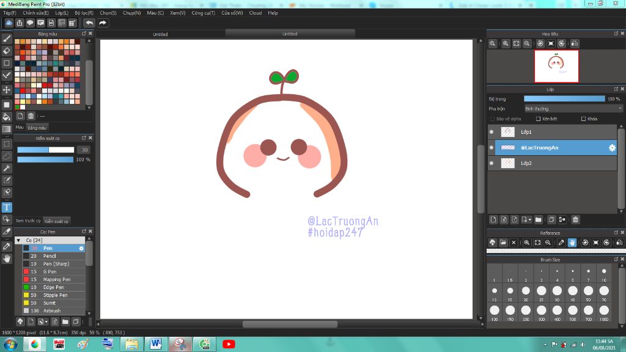
Task: Zoom out on the navigator panel
Action: click(527, 43)
